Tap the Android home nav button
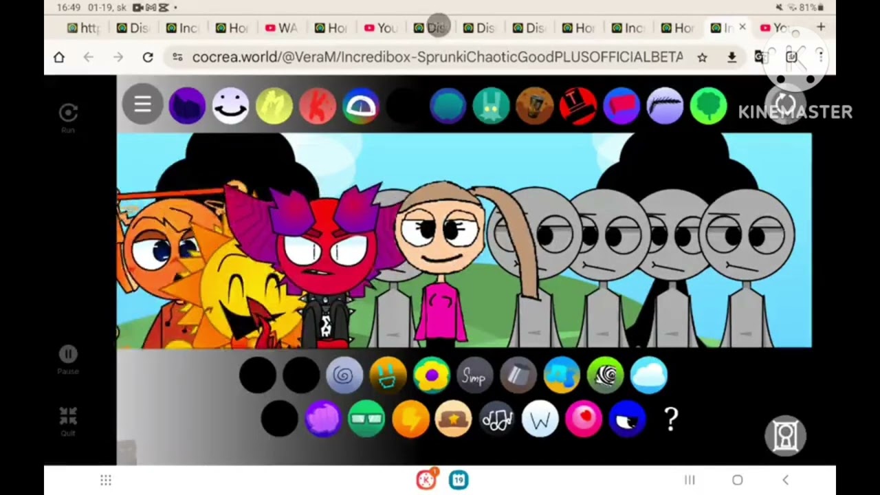This screenshot has height=495, width=880. (x=737, y=480)
